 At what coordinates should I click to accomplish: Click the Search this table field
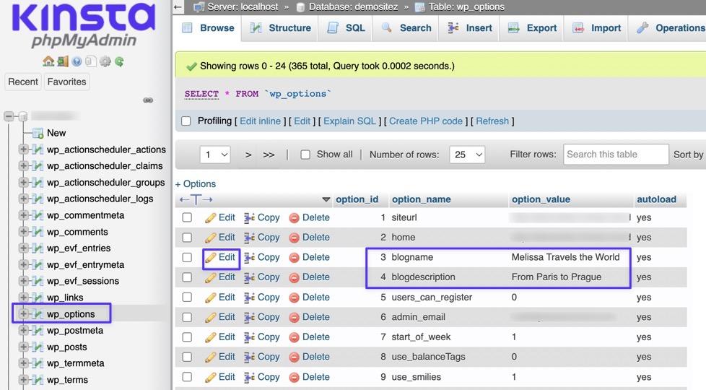point(615,155)
